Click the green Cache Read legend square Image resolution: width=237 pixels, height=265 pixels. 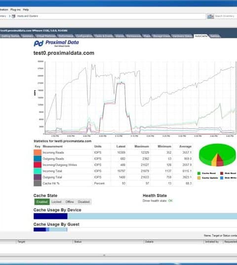point(199,173)
